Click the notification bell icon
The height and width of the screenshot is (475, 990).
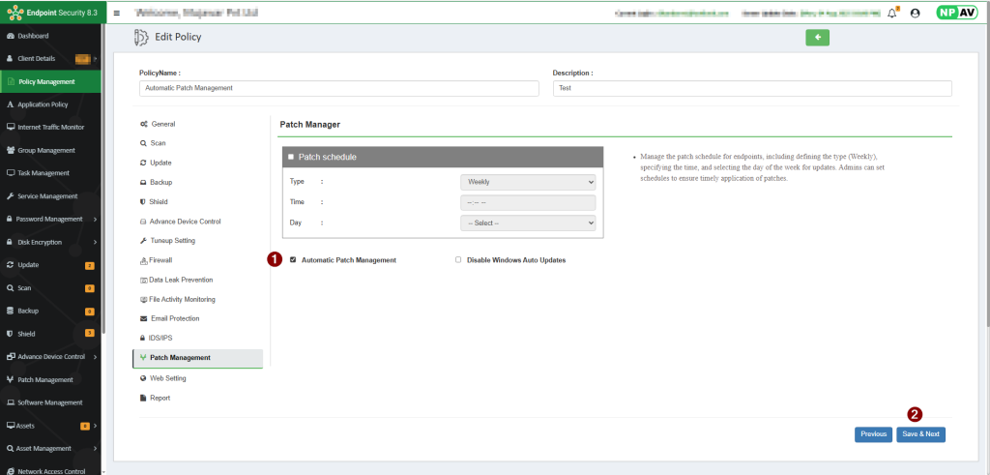pyautogui.click(x=891, y=14)
